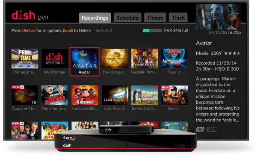Viewport: 260px width, 159px height.
Task: Select the Merlin recordings folder
Action: (174, 95)
